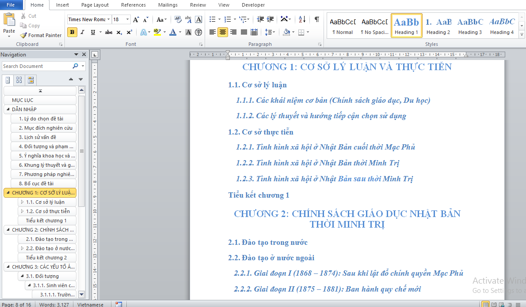Apply Heading 1 style
Screen dimensions: 526x307
(406, 26)
